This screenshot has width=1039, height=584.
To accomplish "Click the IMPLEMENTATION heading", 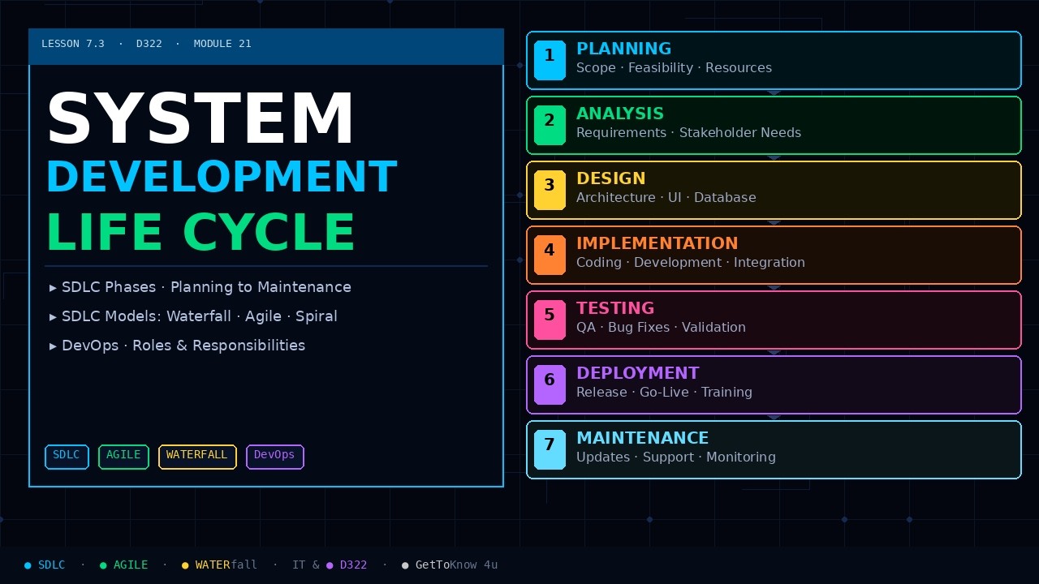I will 657,243.
